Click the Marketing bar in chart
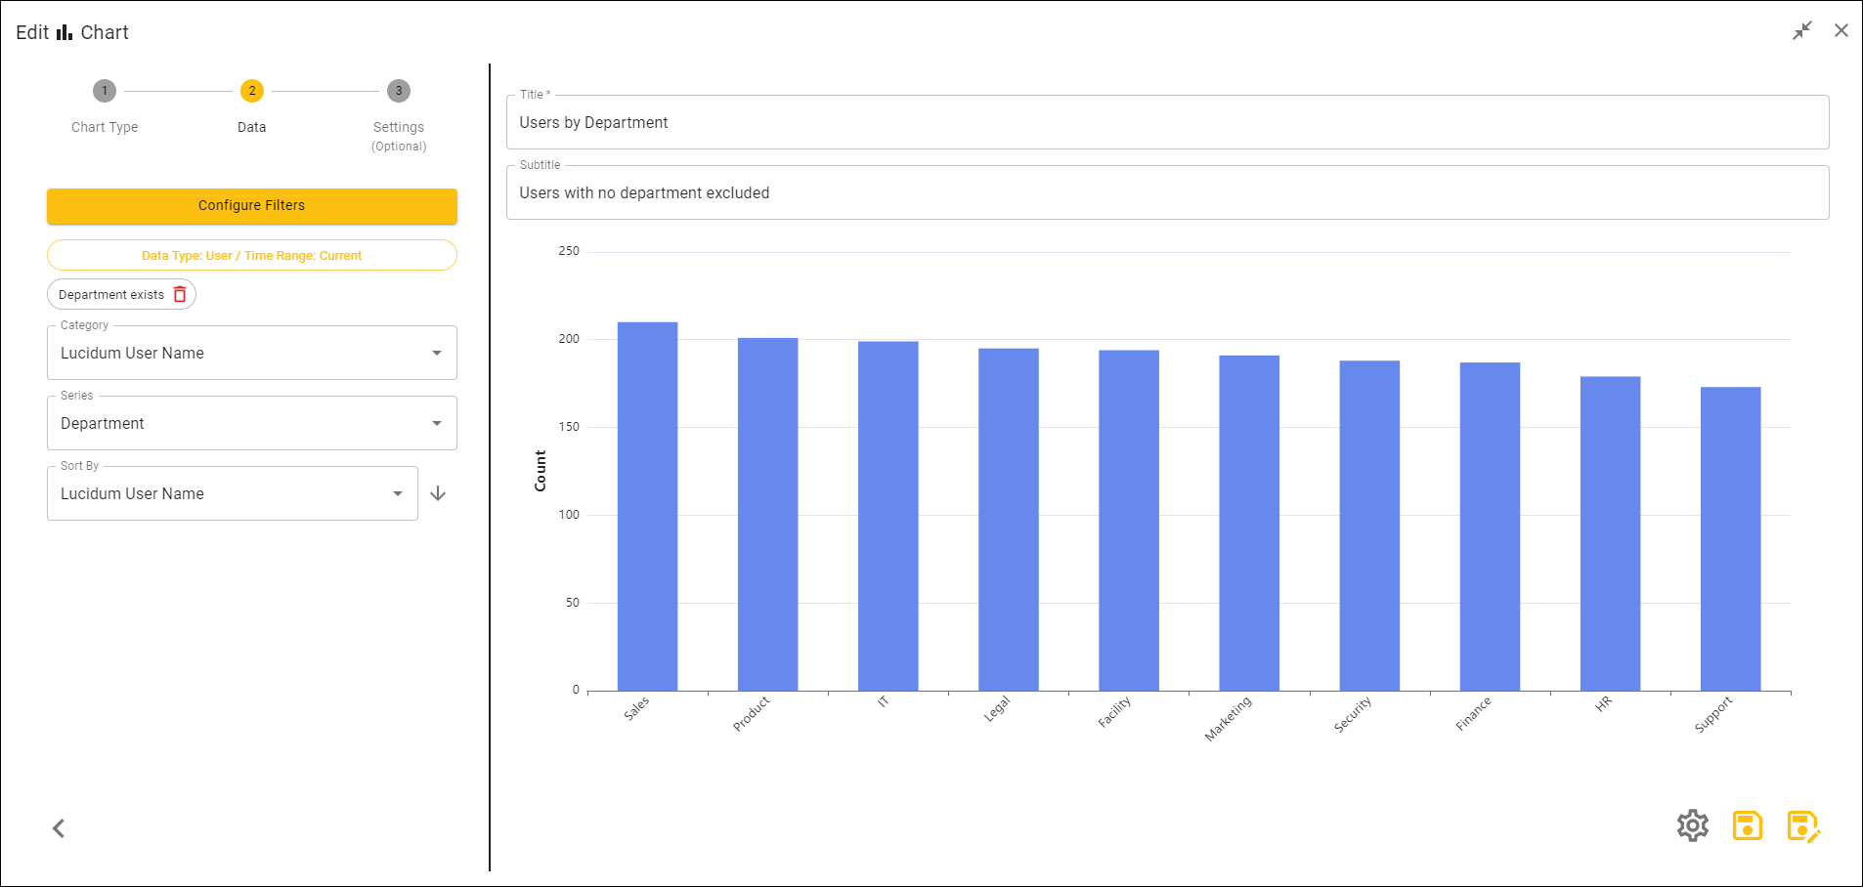This screenshot has height=887, width=1863. (x=1249, y=523)
